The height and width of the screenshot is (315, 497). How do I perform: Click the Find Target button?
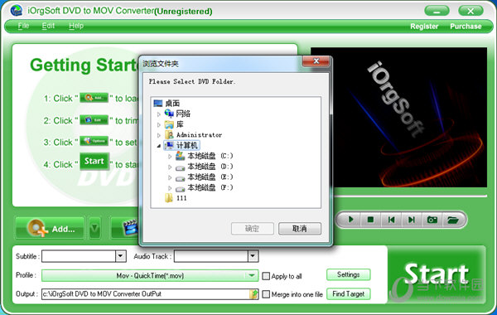tap(349, 294)
